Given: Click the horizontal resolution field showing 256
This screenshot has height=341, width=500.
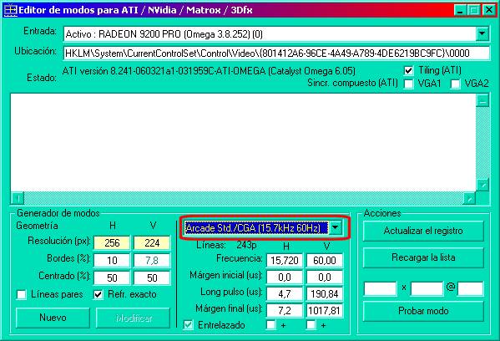Looking at the screenshot, I should 112,243.
